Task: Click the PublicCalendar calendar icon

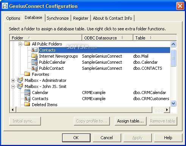Action: pyautogui.click(x=34, y=62)
